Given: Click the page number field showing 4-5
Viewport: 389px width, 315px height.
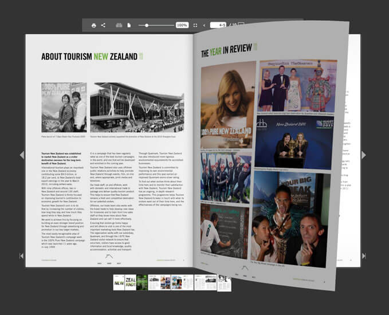Looking at the screenshot, I should [x=218, y=25].
